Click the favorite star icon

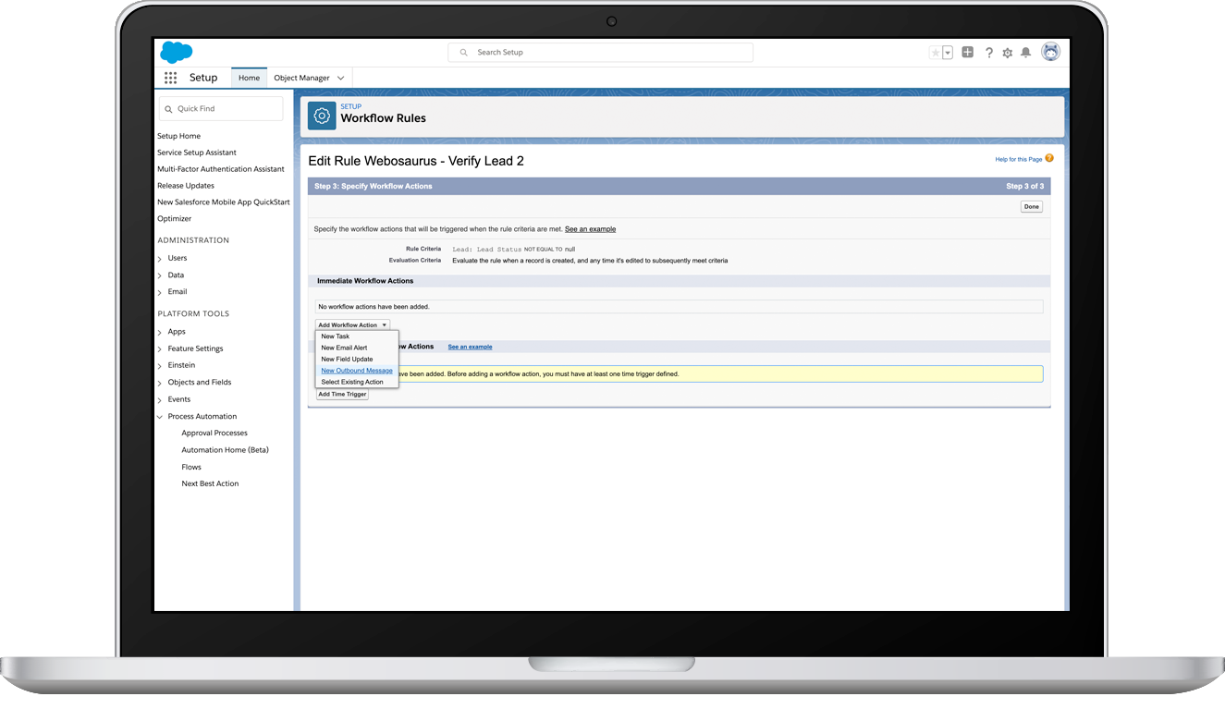point(935,53)
